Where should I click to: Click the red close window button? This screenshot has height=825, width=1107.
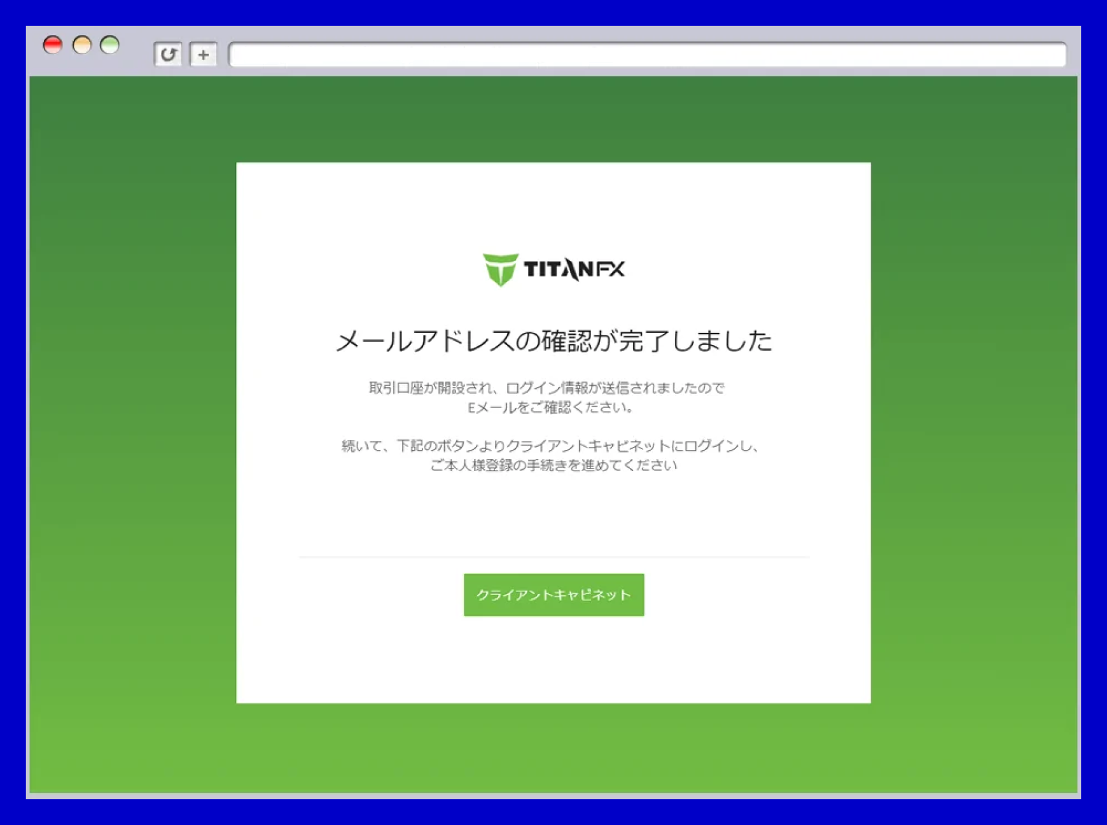tap(53, 45)
